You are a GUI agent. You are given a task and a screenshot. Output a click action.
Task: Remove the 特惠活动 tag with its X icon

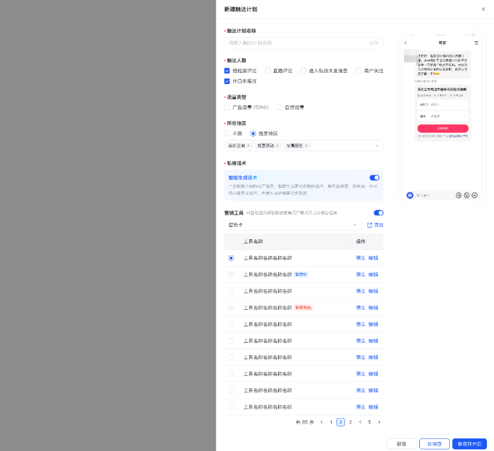pyautogui.click(x=278, y=145)
